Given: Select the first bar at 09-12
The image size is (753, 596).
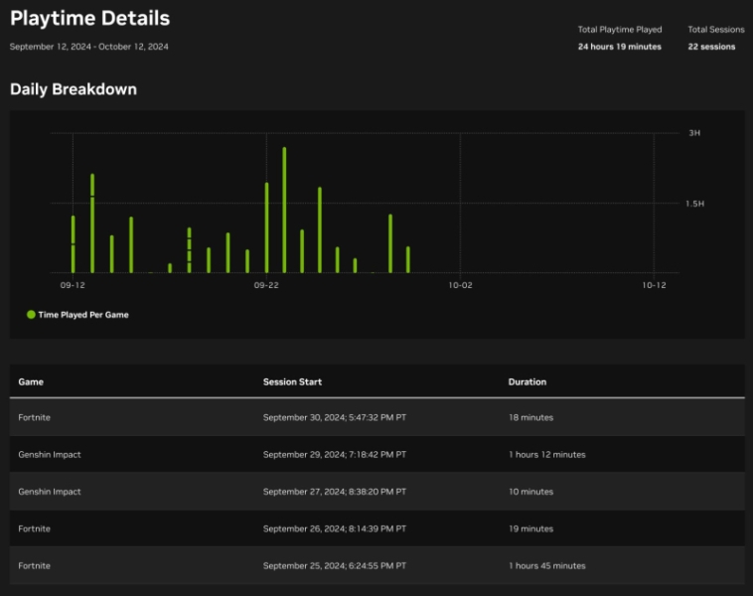Looking at the screenshot, I should pos(73,243).
